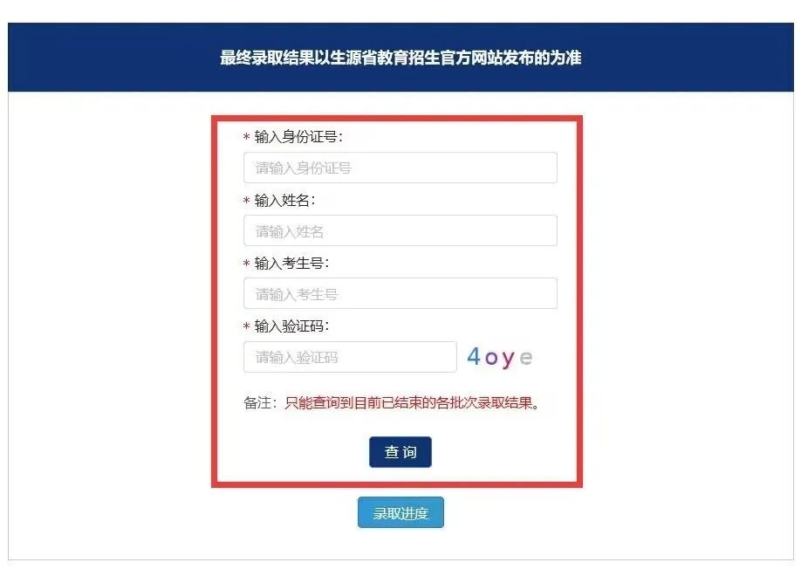801x576 pixels.
Task: Click the 输入身份证号 label text
Action: (298, 136)
